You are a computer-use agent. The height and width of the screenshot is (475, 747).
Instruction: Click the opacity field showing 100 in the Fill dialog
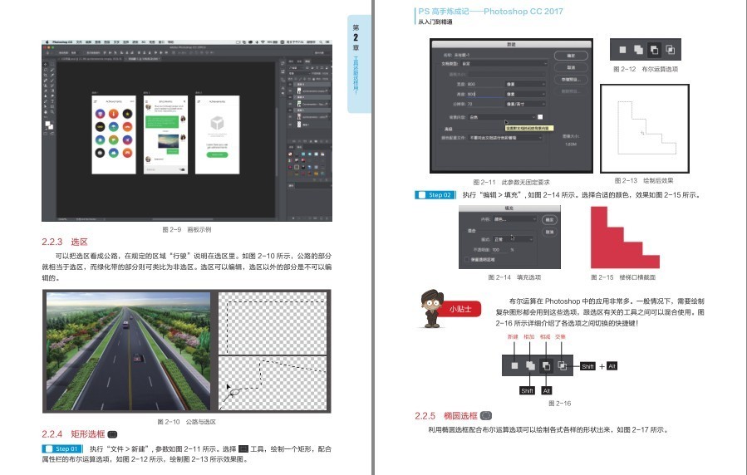coord(498,249)
